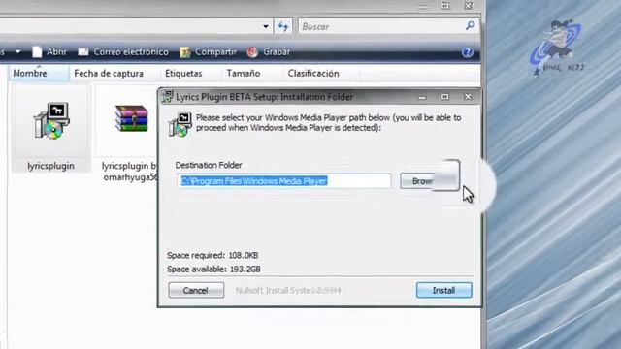Click the Grabar toolbar button

tap(269, 51)
